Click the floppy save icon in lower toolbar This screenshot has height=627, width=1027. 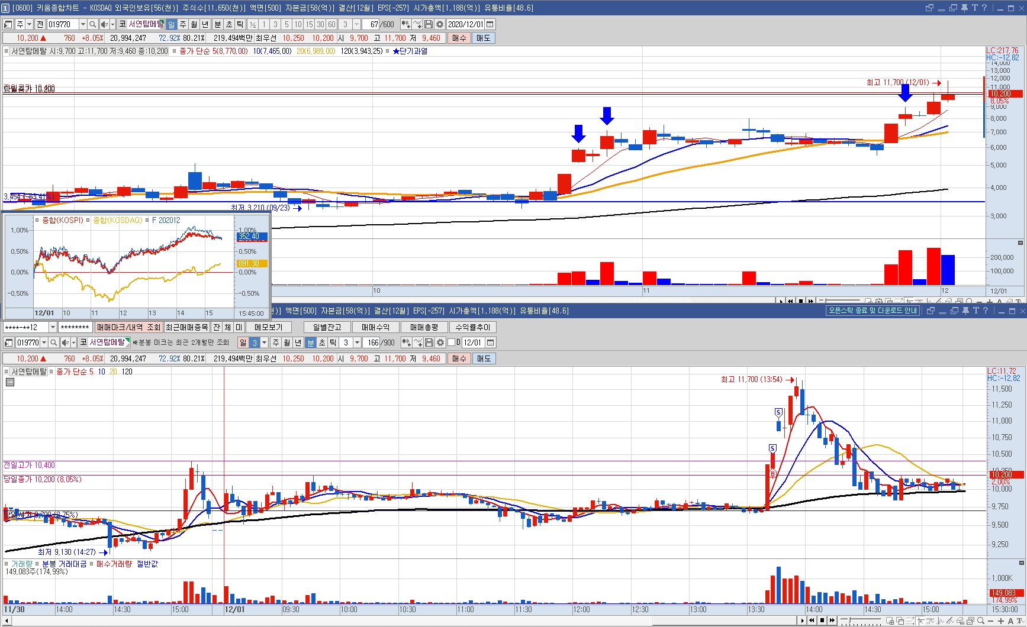tap(429, 342)
